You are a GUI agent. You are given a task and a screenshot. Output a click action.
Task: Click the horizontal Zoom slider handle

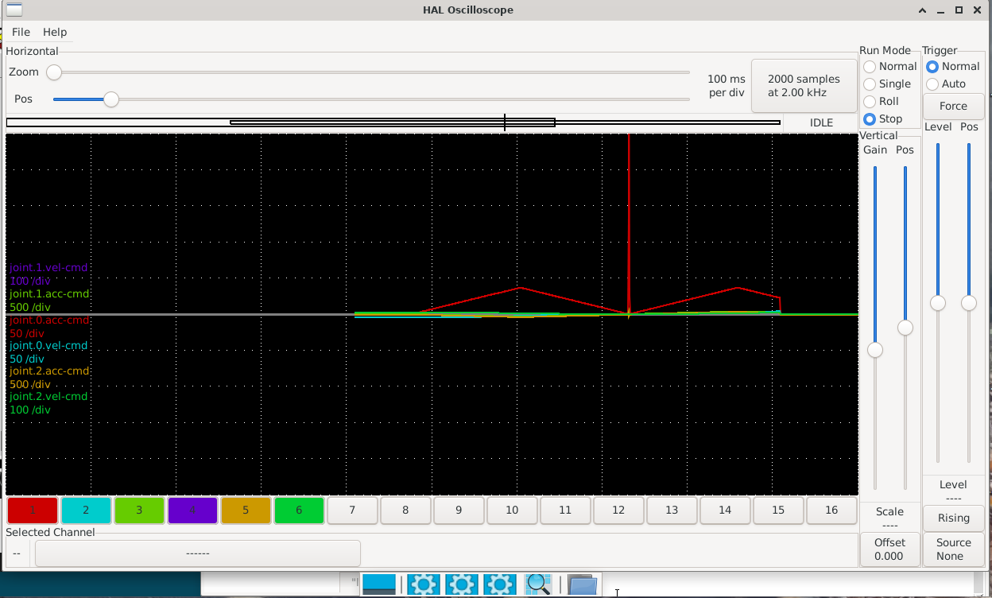(x=54, y=72)
